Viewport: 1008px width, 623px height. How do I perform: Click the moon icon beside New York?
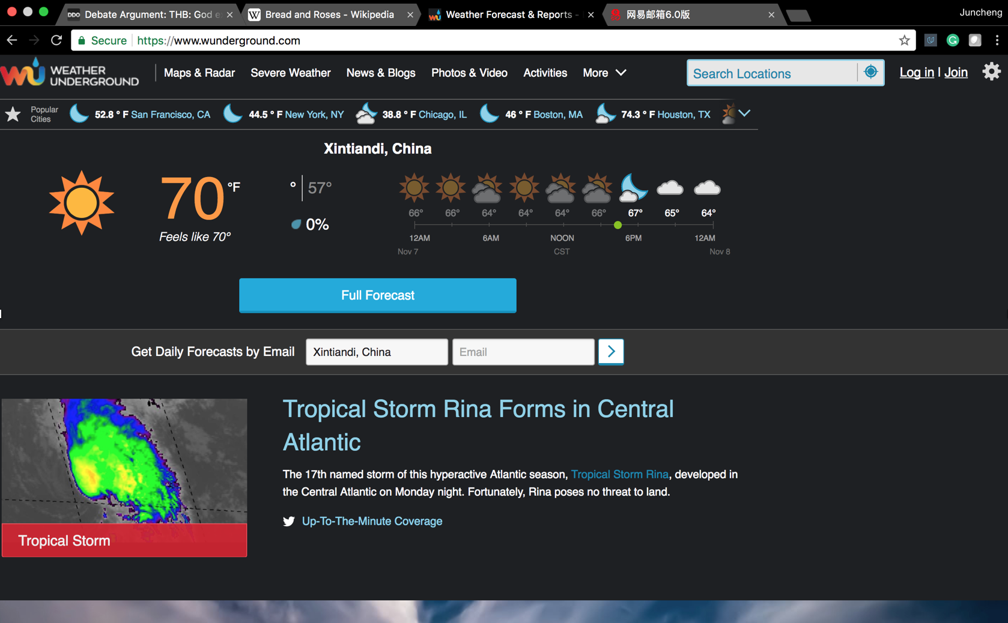click(x=233, y=113)
